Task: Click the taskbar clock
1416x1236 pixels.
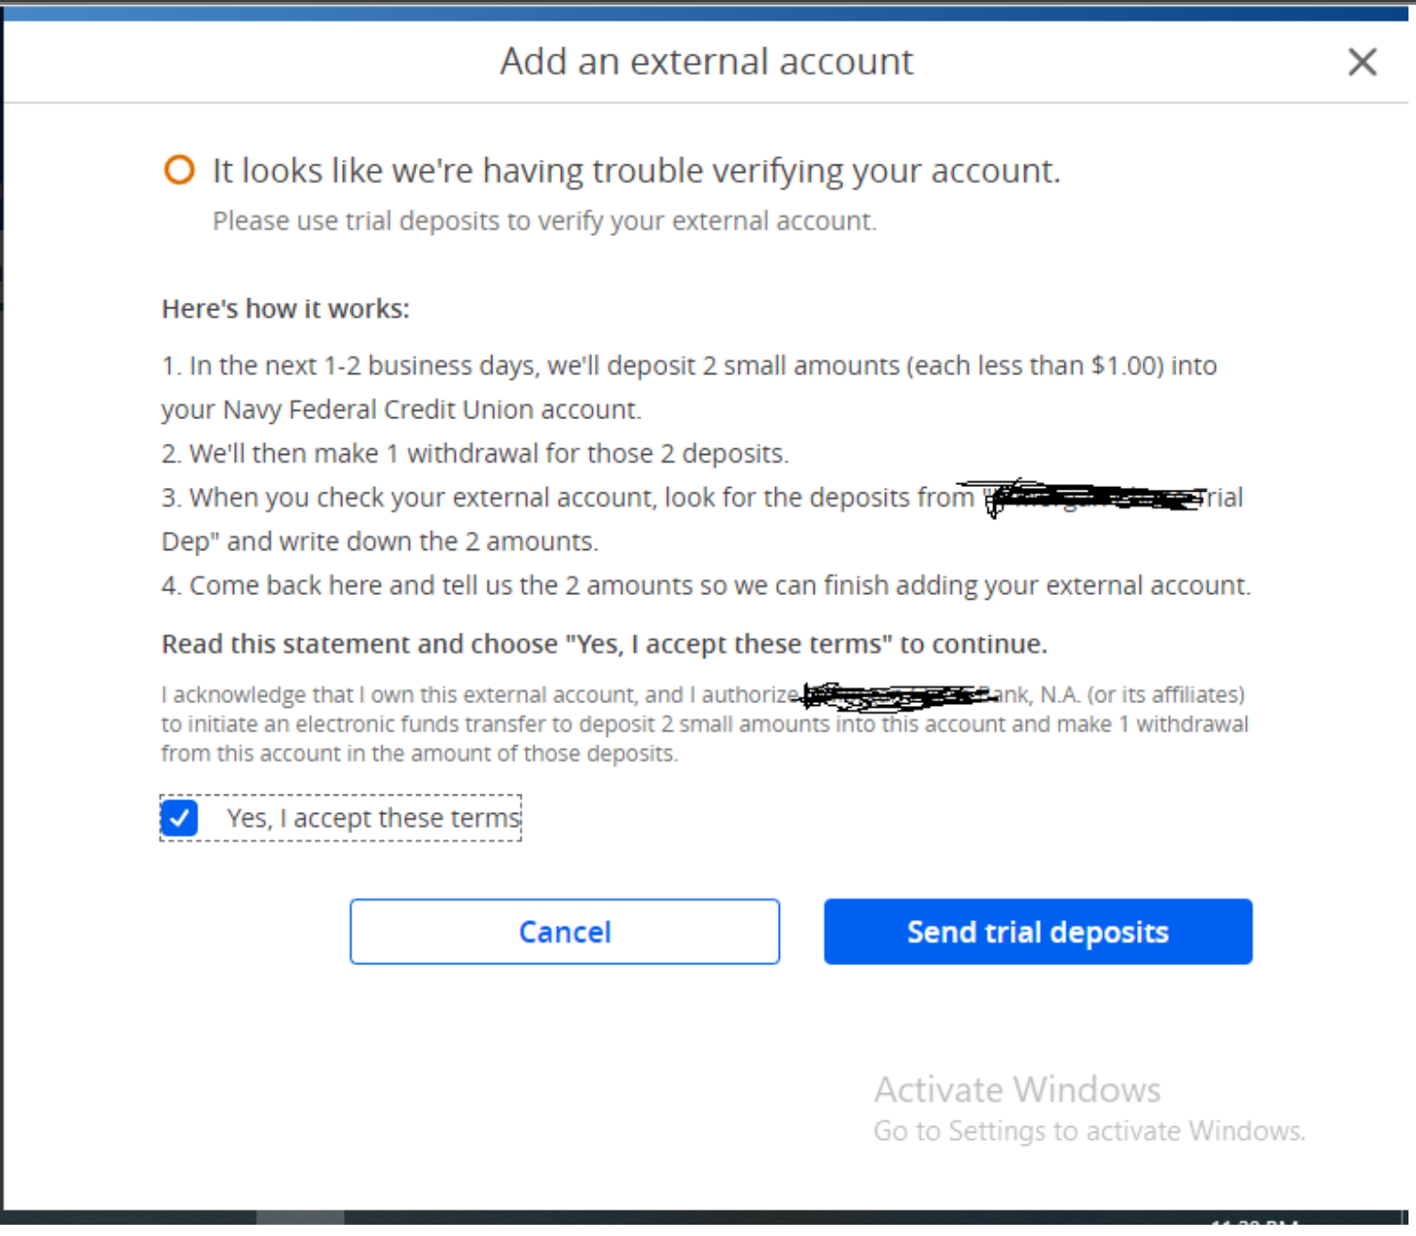Action: (1254, 1221)
